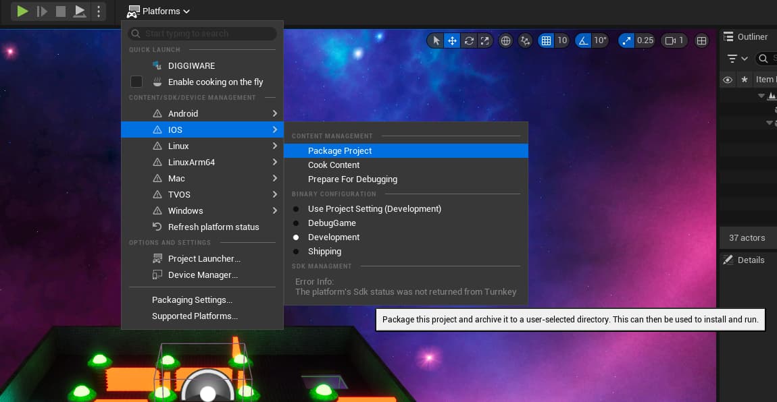Choose Use Project Setting (Development) option
This screenshot has width=777, height=402.
tap(374, 209)
